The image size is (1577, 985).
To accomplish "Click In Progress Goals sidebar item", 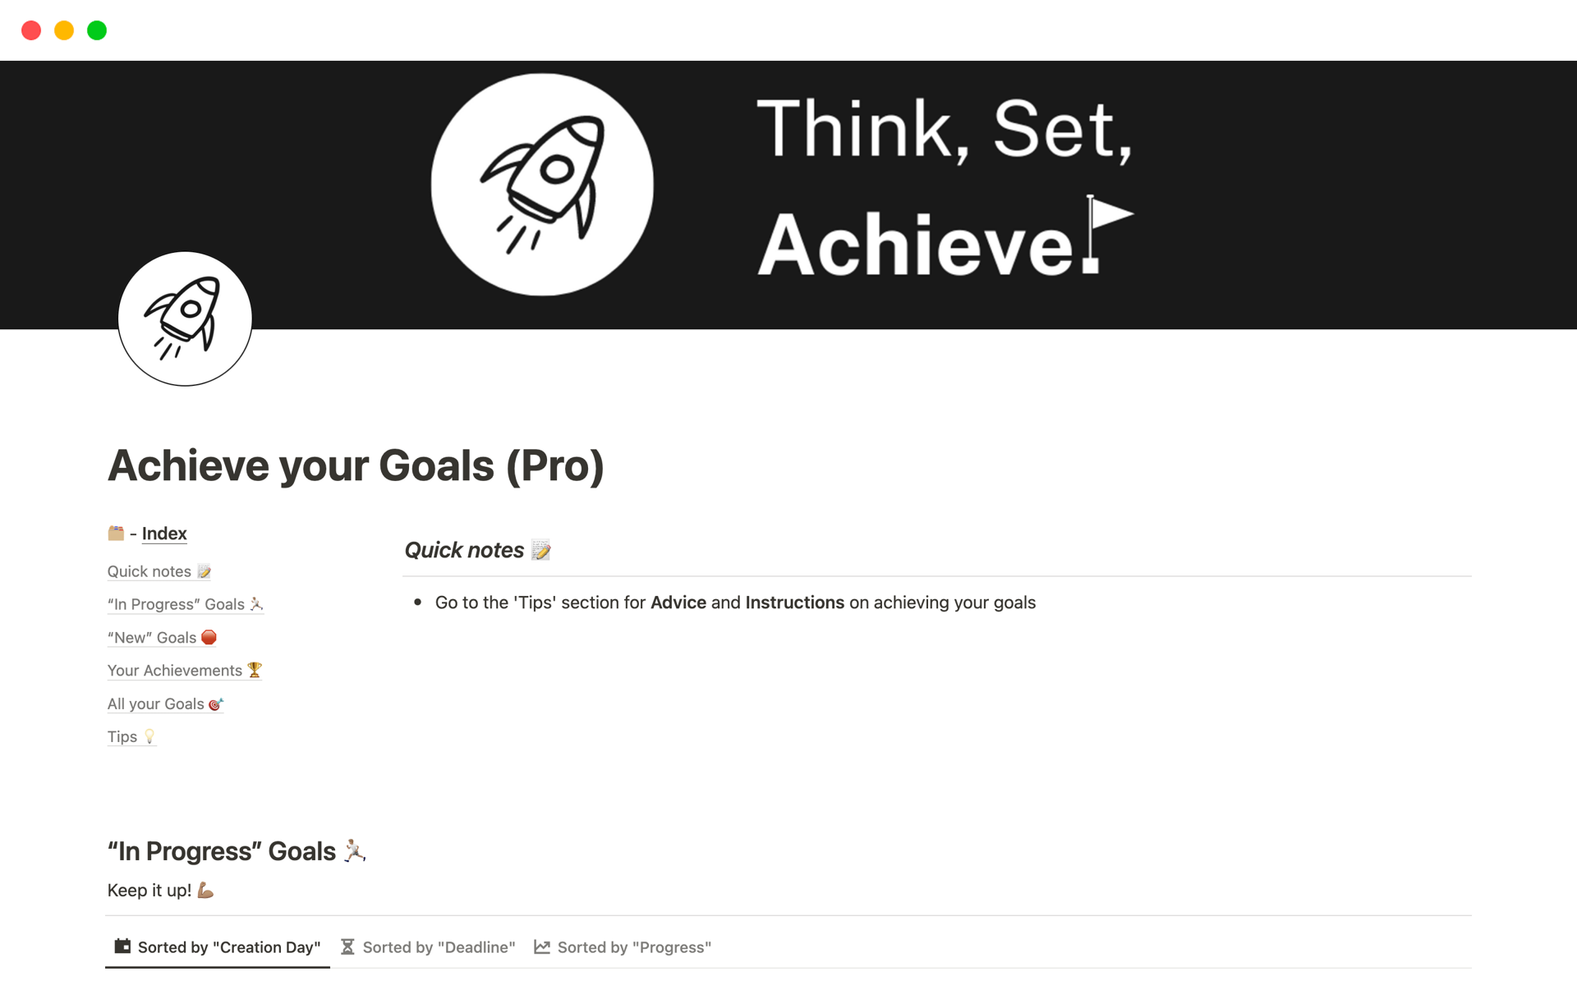I will pyautogui.click(x=184, y=603).
